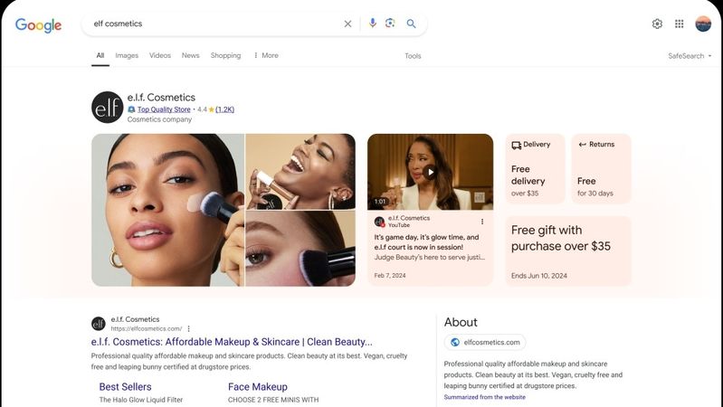
Task: Click the video title It's game day
Action: (x=426, y=242)
